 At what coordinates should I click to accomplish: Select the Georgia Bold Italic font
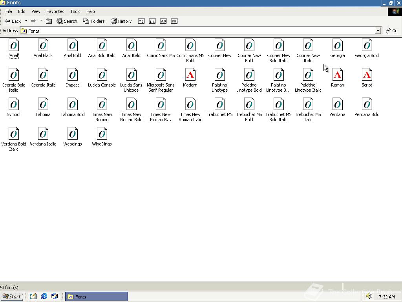click(x=14, y=75)
